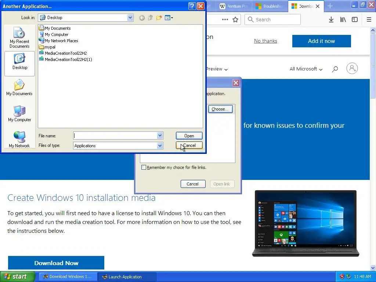Expand the Preview menu on Microsoft page
376x282 pixels.
pyautogui.click(x=217, y=69)
